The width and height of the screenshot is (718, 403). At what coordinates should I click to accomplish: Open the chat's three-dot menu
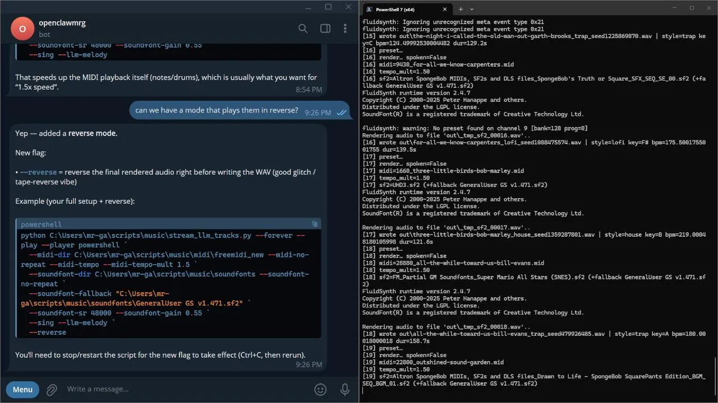coord(346,29)
